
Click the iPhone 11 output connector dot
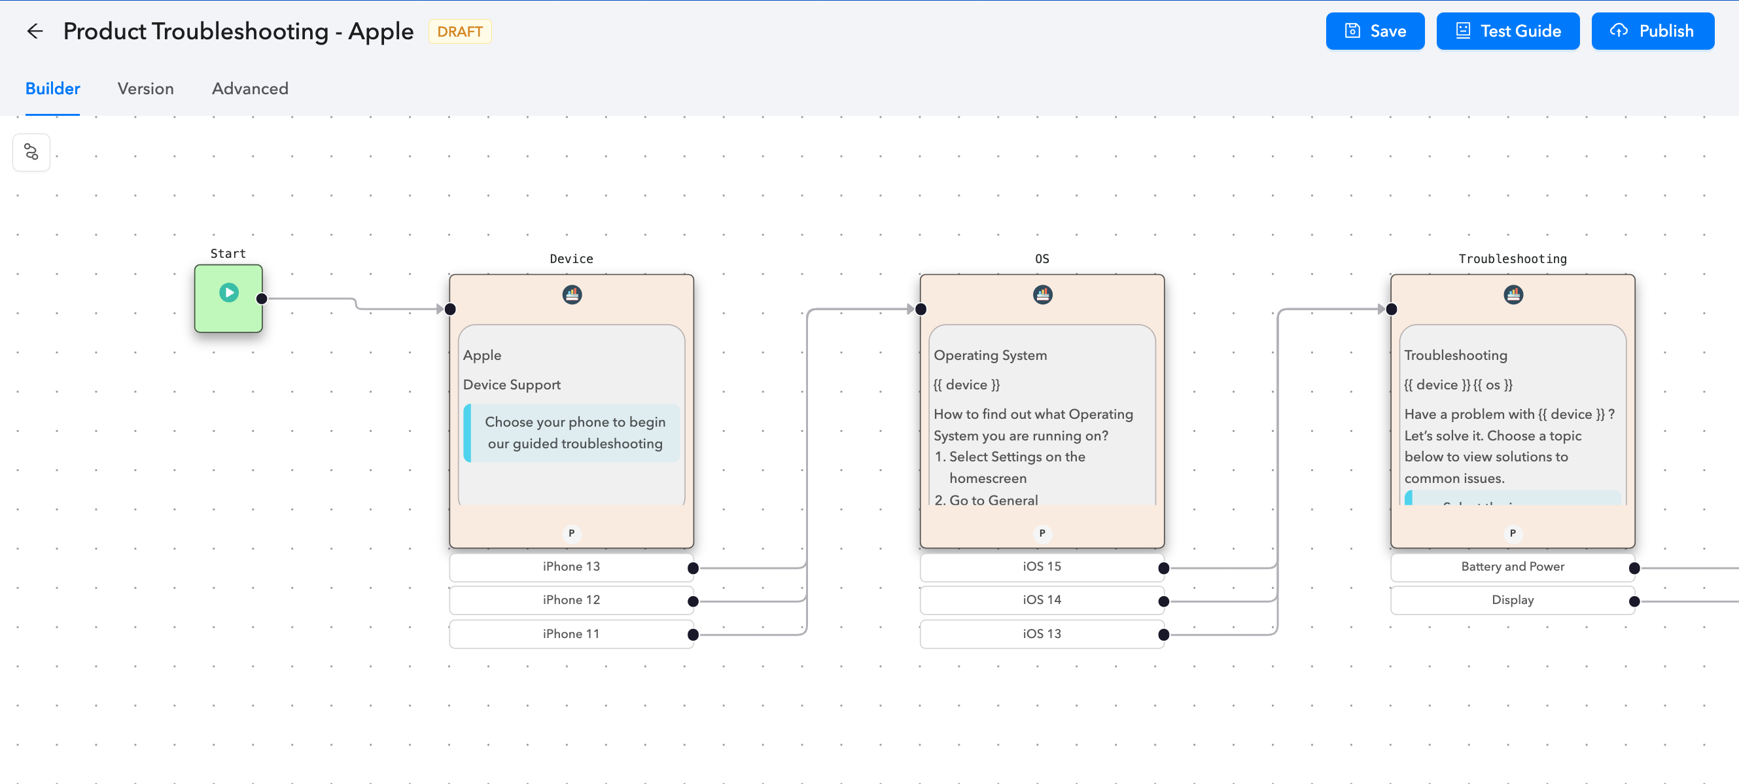point(693,634)
